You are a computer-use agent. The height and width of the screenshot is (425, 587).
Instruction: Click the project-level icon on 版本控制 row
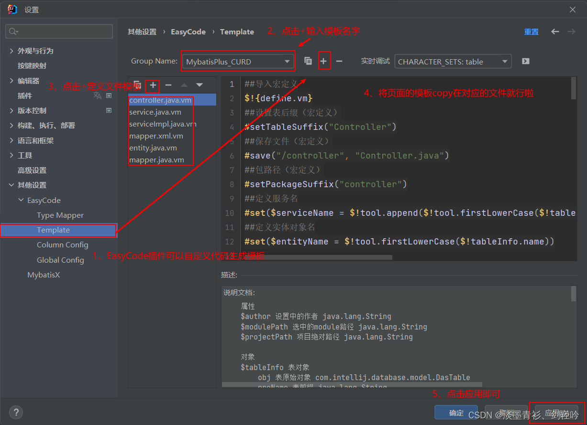109,110
